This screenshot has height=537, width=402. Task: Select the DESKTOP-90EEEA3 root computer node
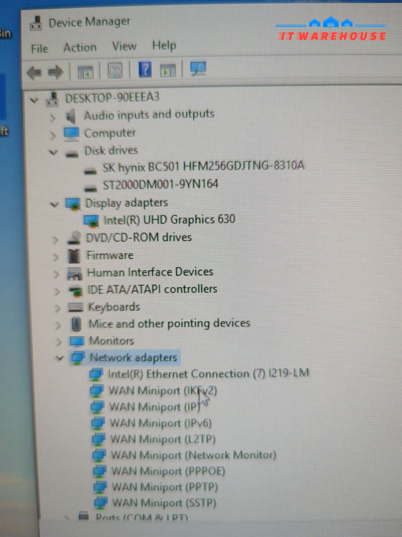pos(111,98)
